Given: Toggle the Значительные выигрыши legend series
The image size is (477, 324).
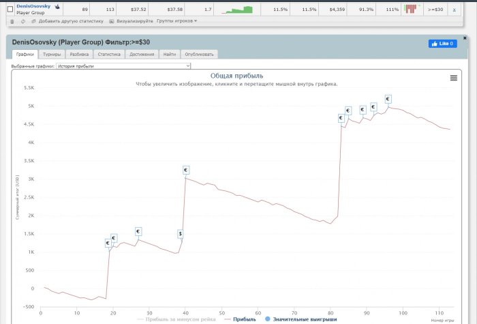Looking at the screenshot, I should [301, 319].
